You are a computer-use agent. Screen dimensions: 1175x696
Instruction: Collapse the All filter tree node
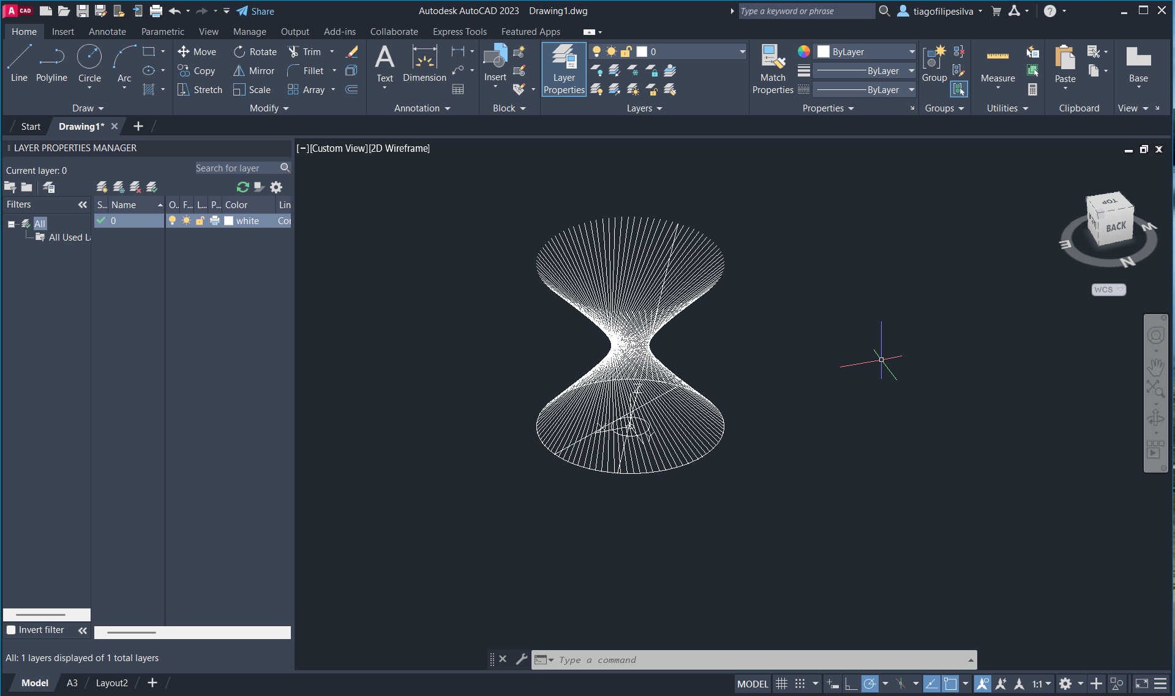[x=11, y=224]
